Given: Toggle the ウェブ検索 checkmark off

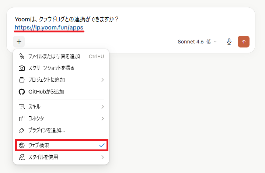Looking at the screenshot, I should tap(102, 145).
